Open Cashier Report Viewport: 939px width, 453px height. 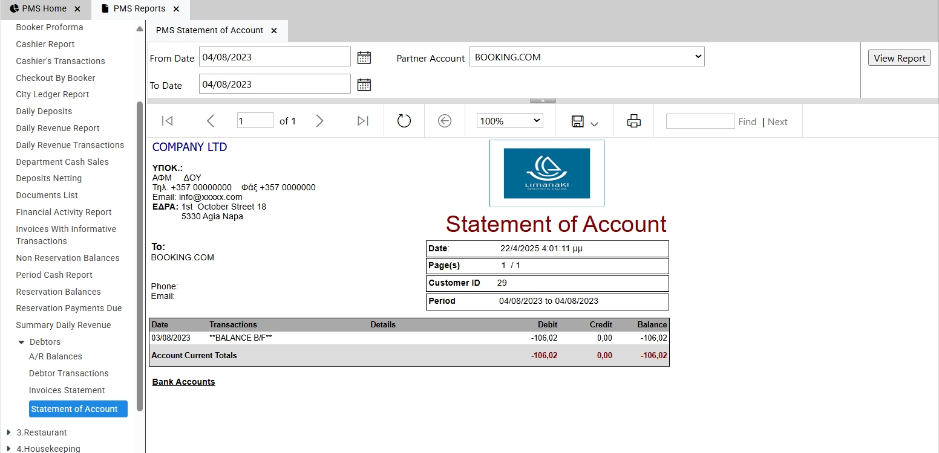[x=45, y=44]
